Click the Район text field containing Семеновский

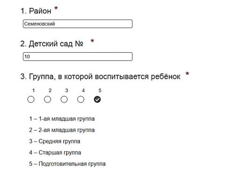pos(78,24)
